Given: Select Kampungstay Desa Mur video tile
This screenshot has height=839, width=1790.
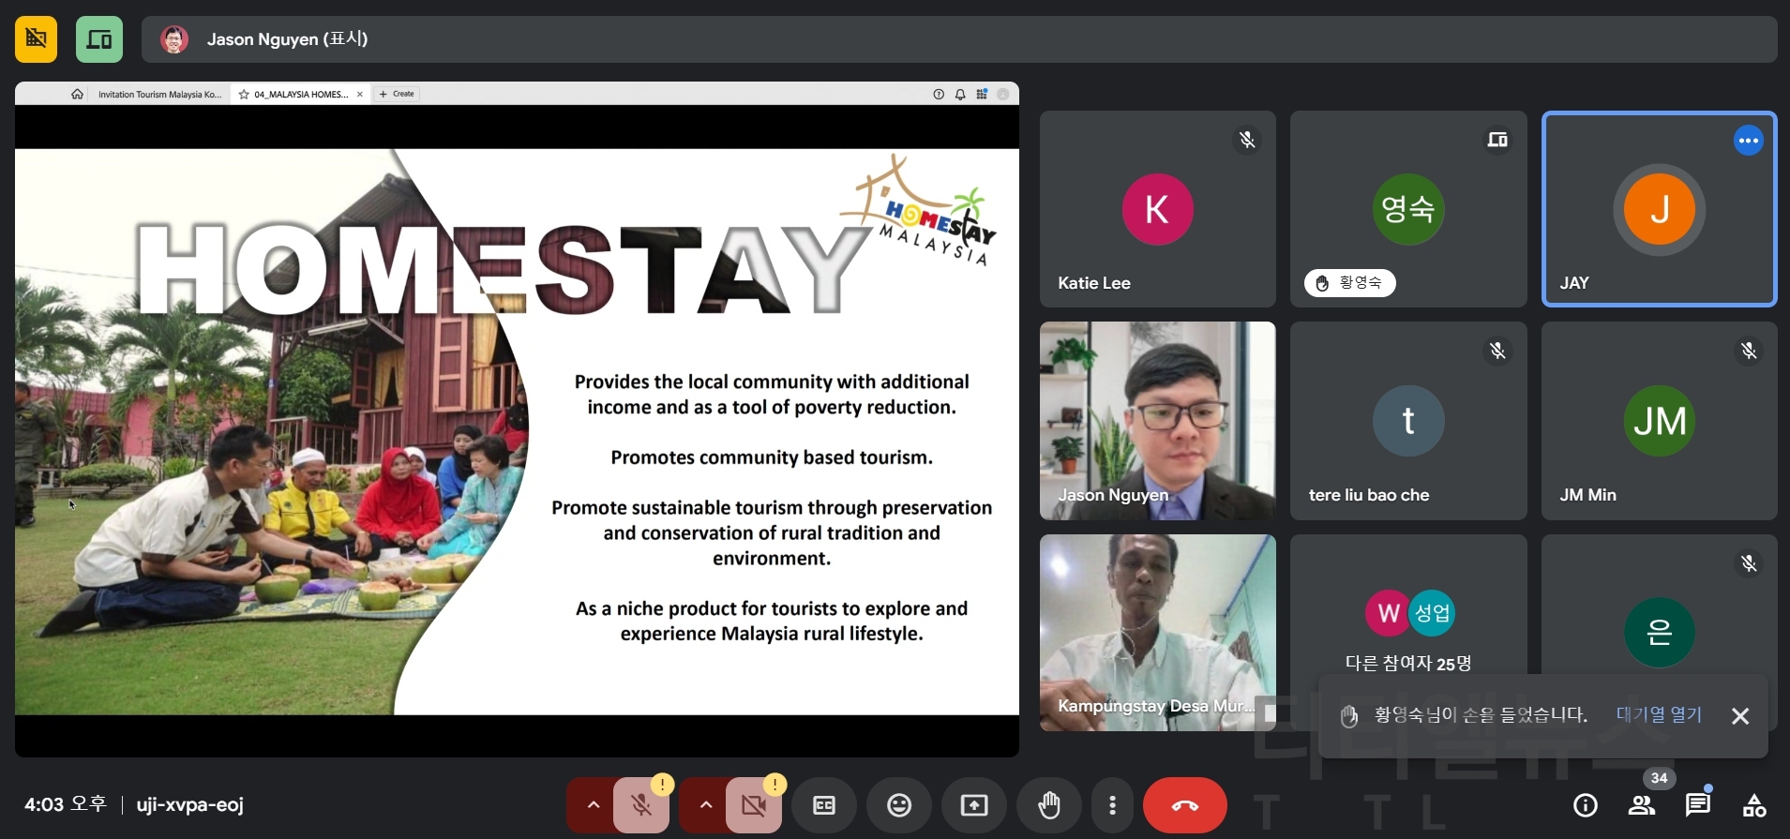Looking at the screenshot, I should pyautogui.click(x=1158, y=633).
